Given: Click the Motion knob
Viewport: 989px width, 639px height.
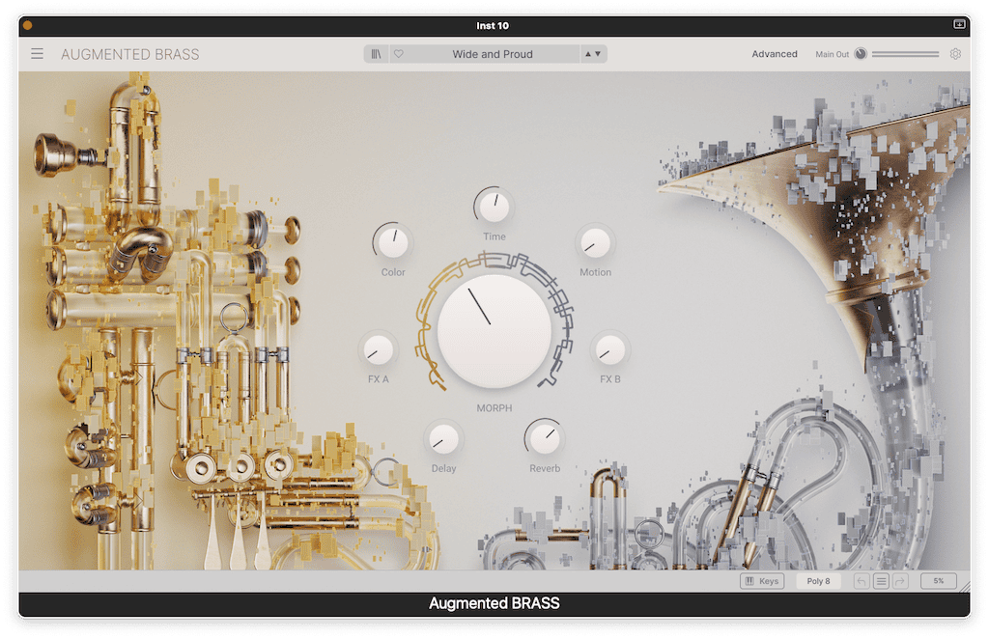Looking at the screenshot, I should pyautogui.click(x=595, y=243).
